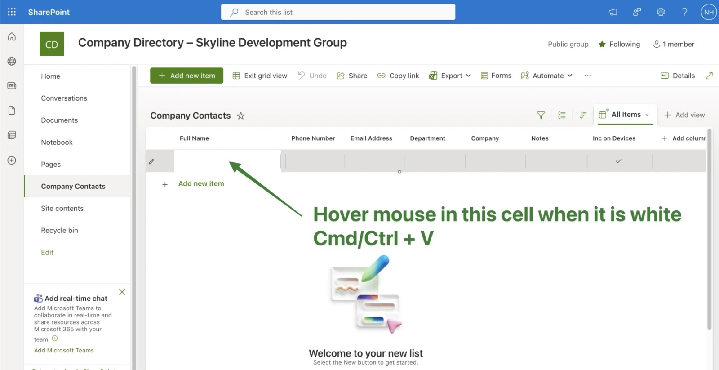Viewport: 719px width, 370px height.
Task: Close the Add real-time chat panel
Action: point(122,292)
